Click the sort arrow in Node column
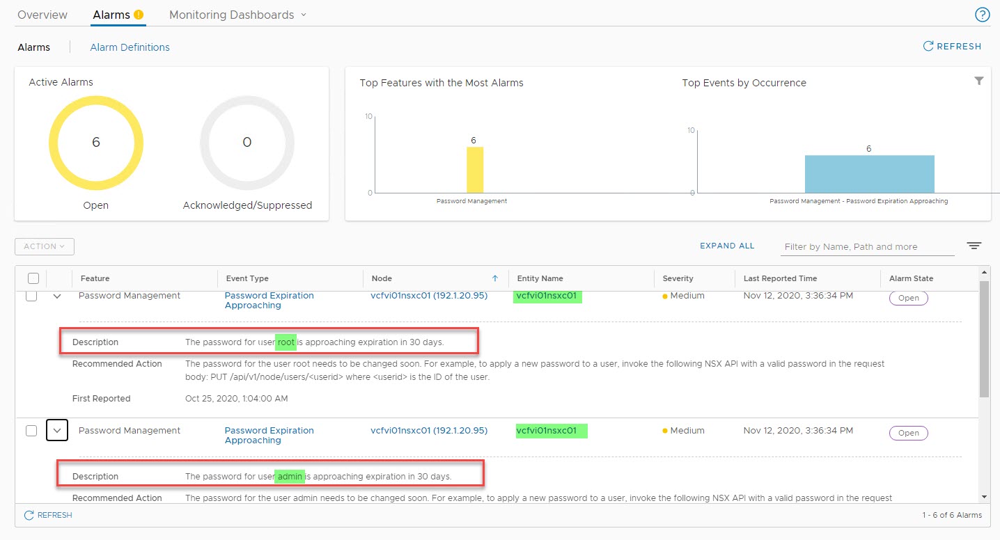Image resolution: width=1000 pixels, height=540 pixels. point(495,278)
